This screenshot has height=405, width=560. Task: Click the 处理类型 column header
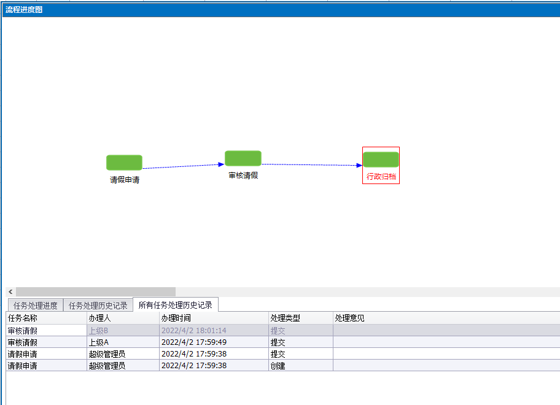point(300,318)
